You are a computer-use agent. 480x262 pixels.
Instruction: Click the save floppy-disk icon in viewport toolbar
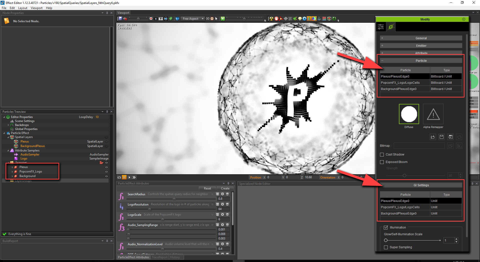point(120,18)
